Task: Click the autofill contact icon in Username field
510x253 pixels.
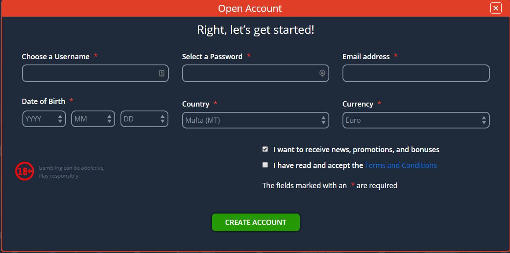Action: pos(162,73)
